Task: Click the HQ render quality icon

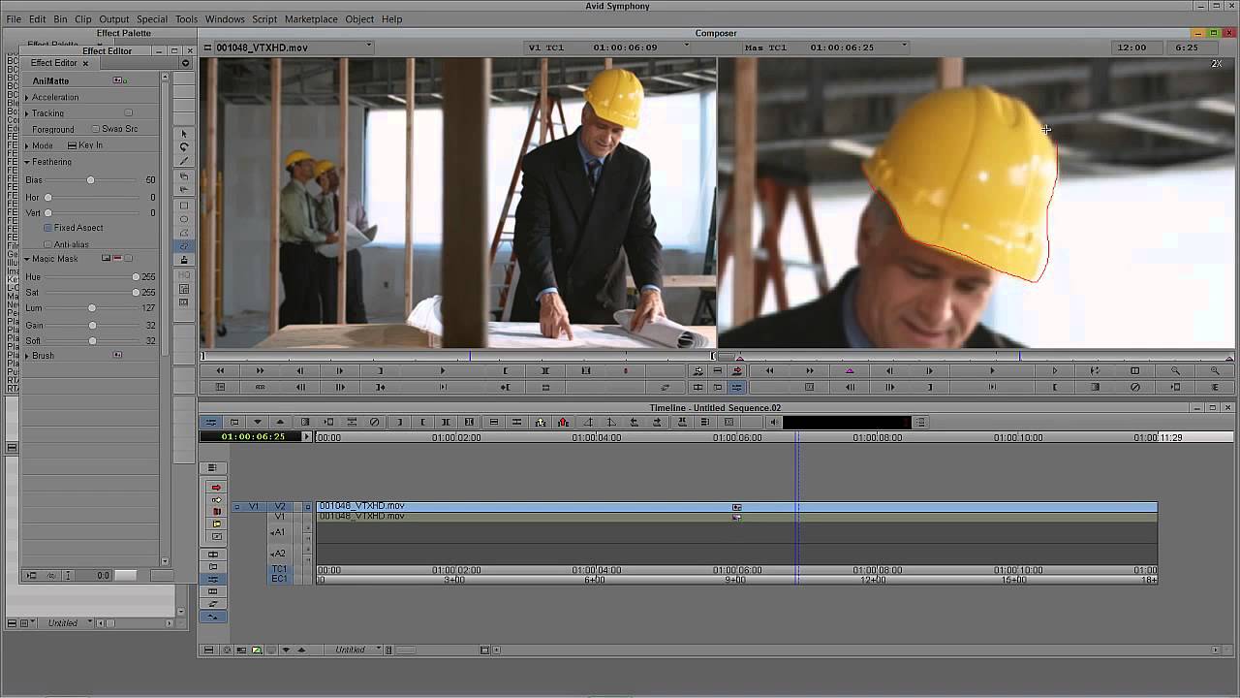Action: 184,275
